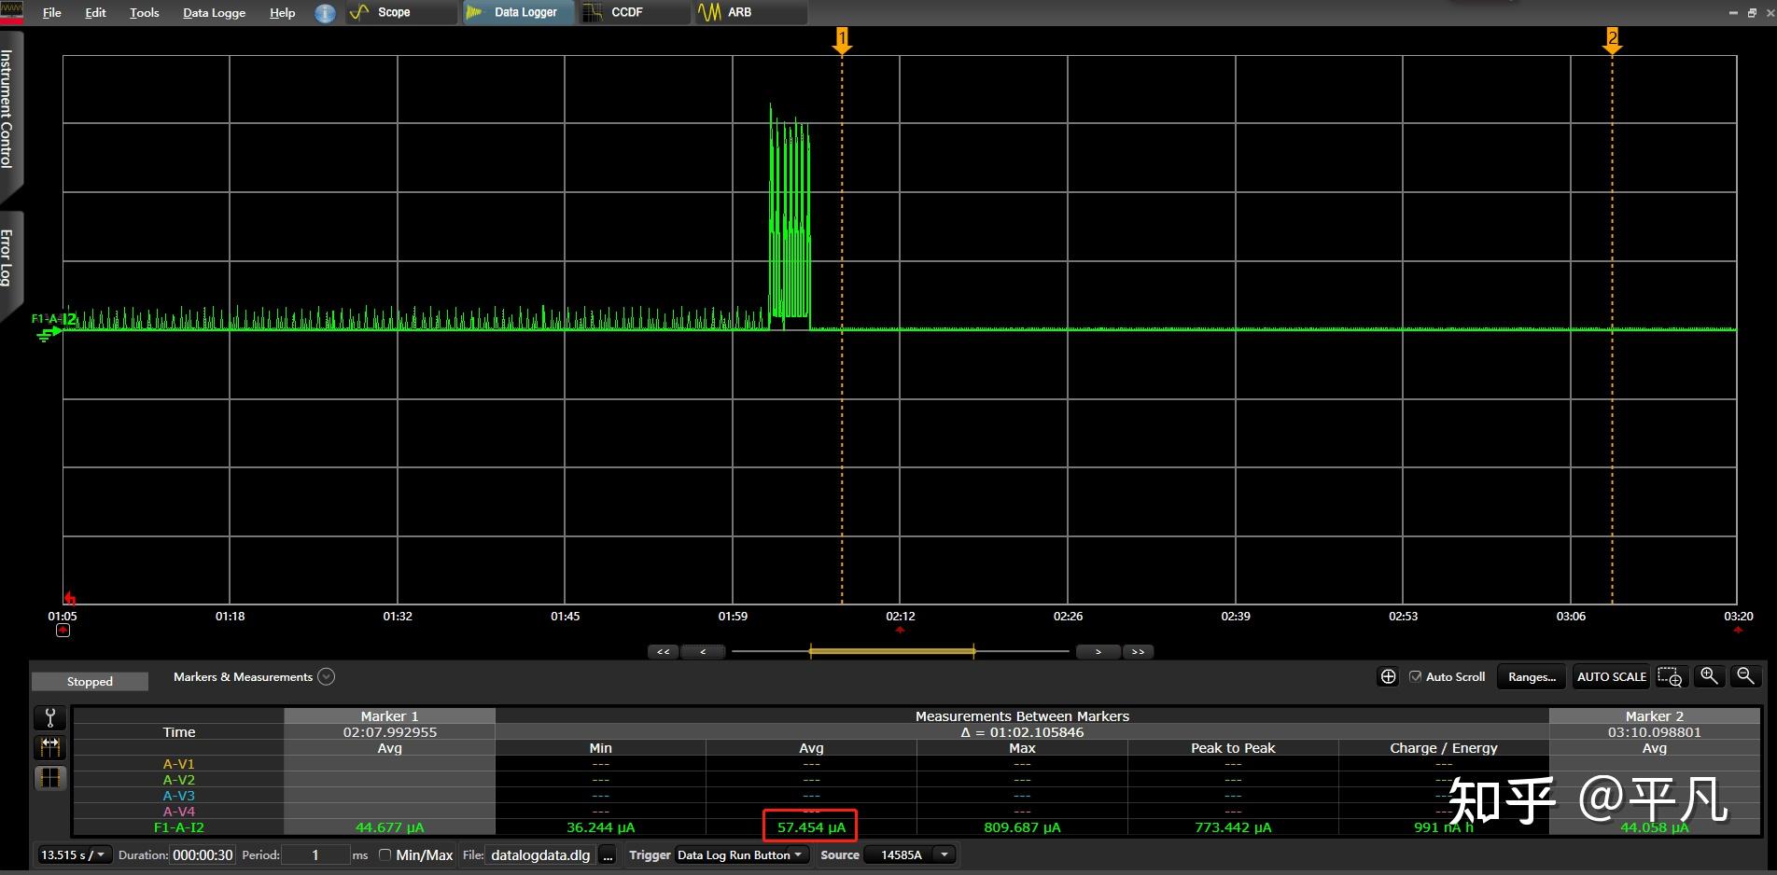Select the rectangular zoom selection tool
Image resolution: width=1777 pixels, height=875 pixels.
(x=1671, y=676)
